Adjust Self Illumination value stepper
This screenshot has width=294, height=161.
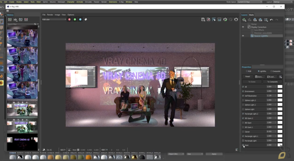tap(276, 96)
